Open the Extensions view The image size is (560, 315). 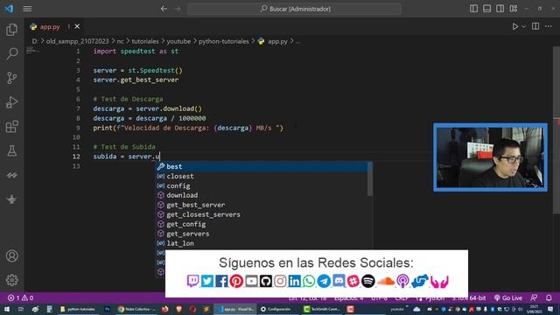[x=11, y=126]
